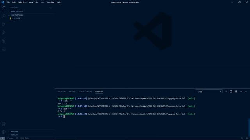
Task: Switch to the Problems tab
Action: click(x=62, y=92)
